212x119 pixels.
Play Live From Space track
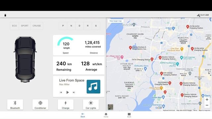68,93
